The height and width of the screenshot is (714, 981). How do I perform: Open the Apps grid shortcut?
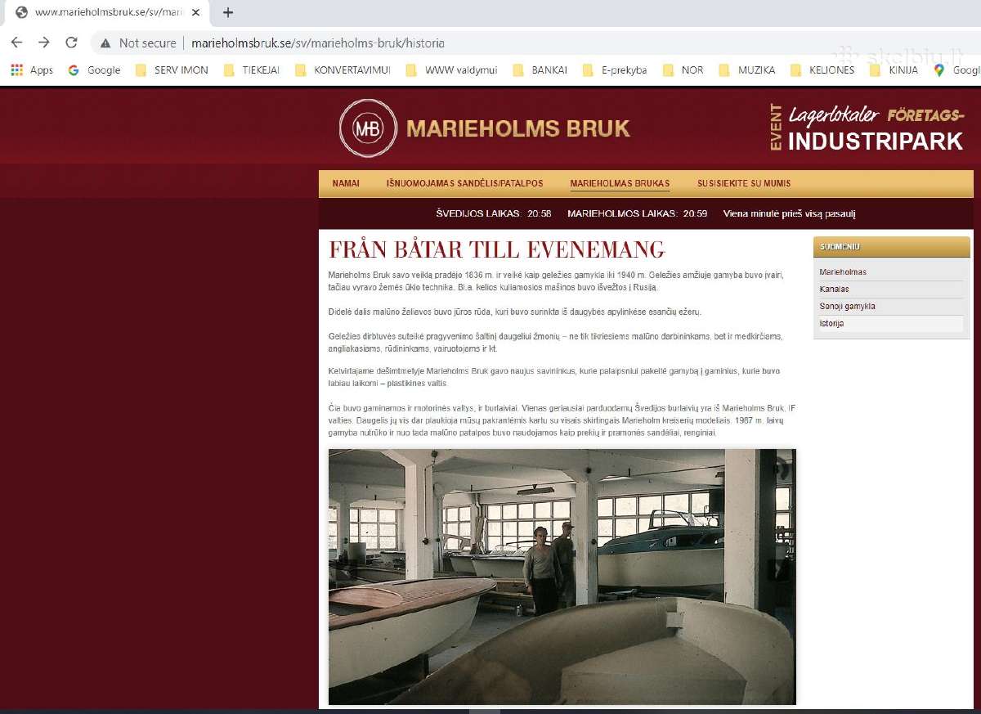tap(31, 70)
